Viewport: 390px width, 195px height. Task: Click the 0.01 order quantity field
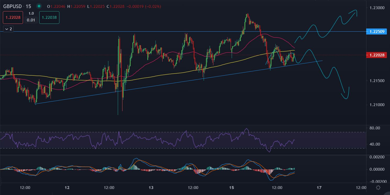click(31, 20)
